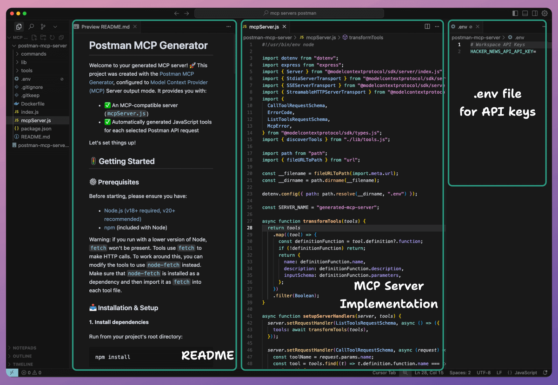Open more actions for mcpServer.js group

[437, 27]
